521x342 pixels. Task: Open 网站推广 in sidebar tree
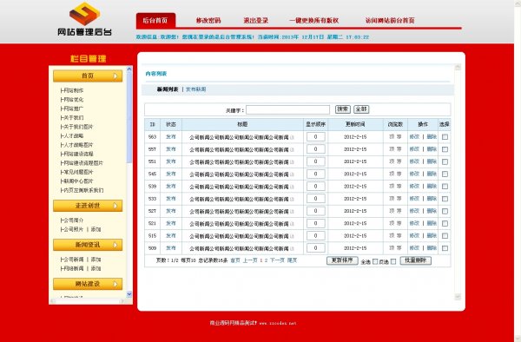(74, 109)
